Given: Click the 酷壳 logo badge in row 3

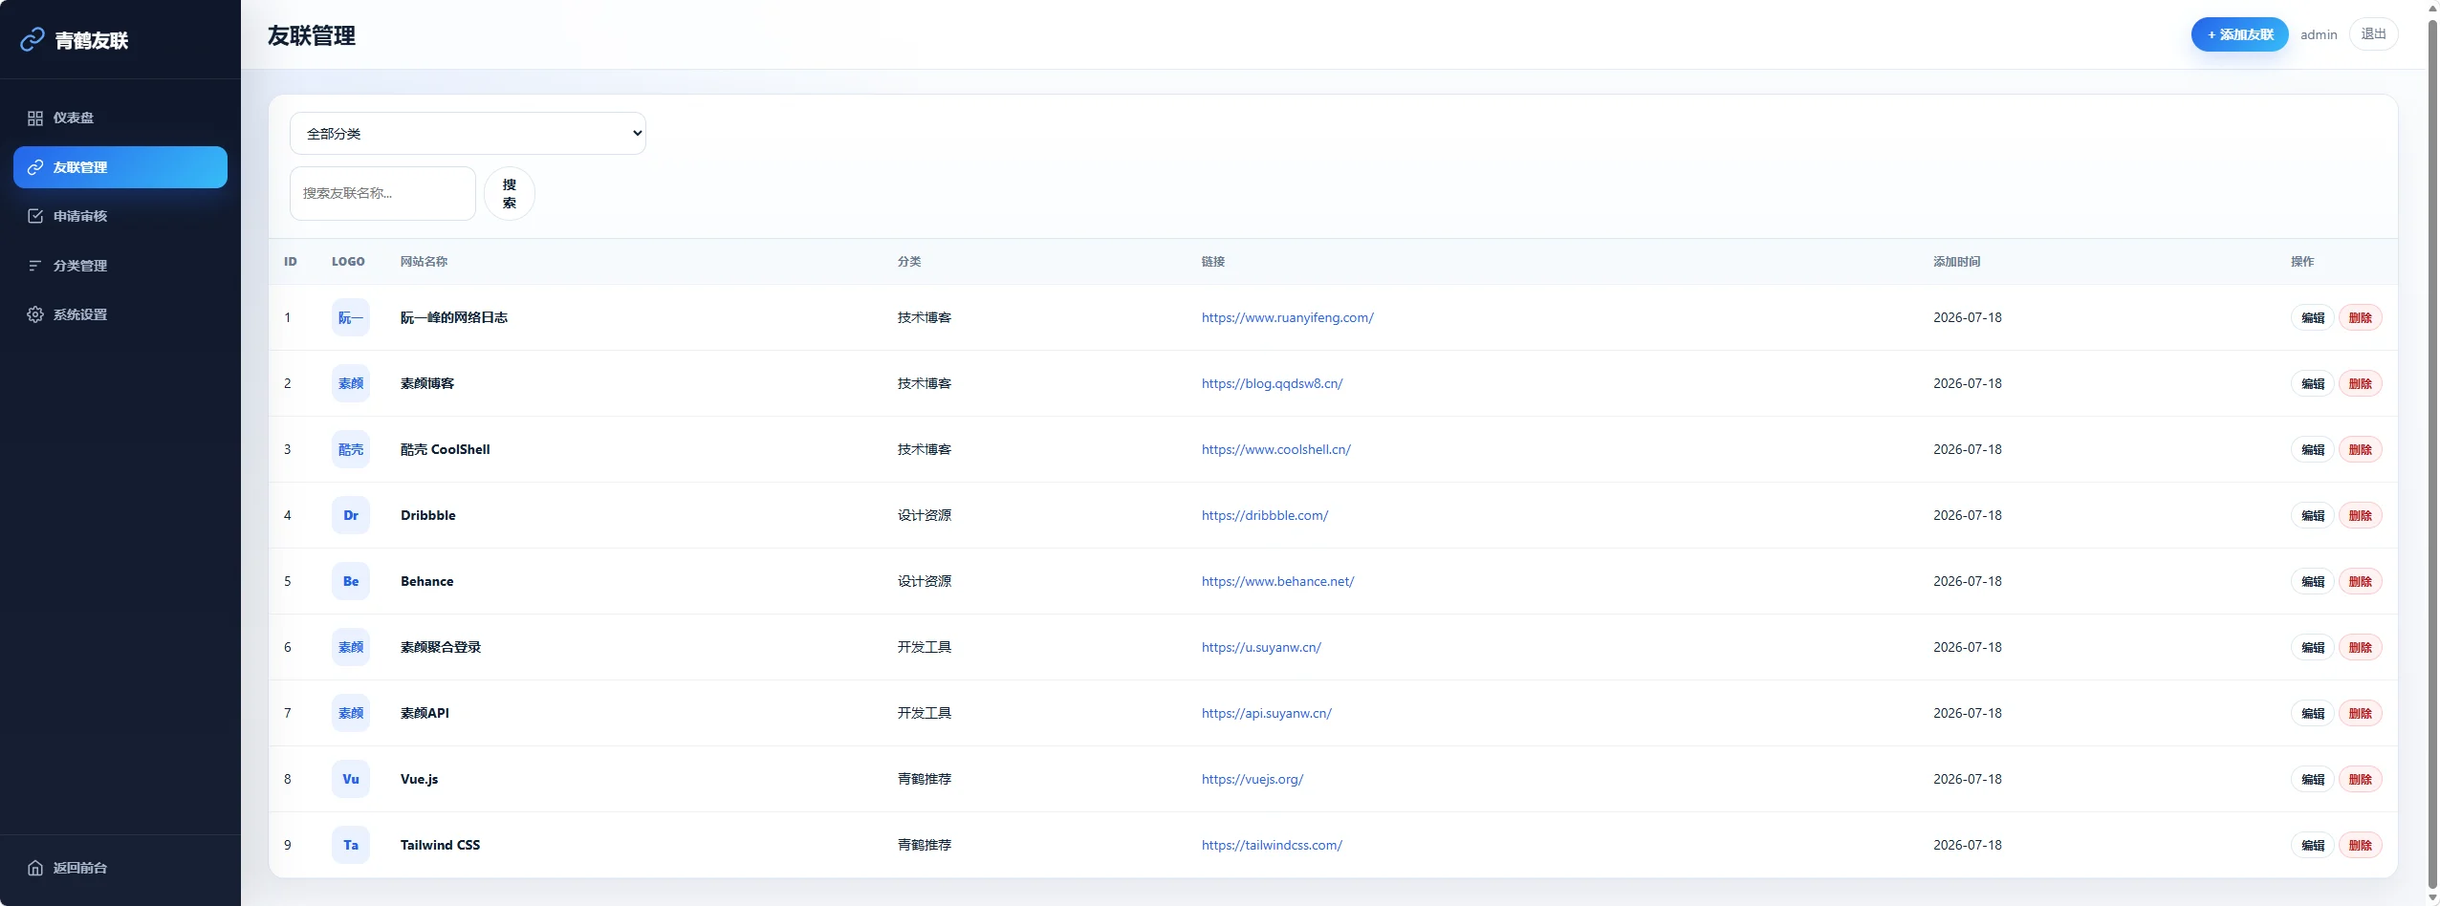Looking at the screenshot, I should click(x=351, y=449).
